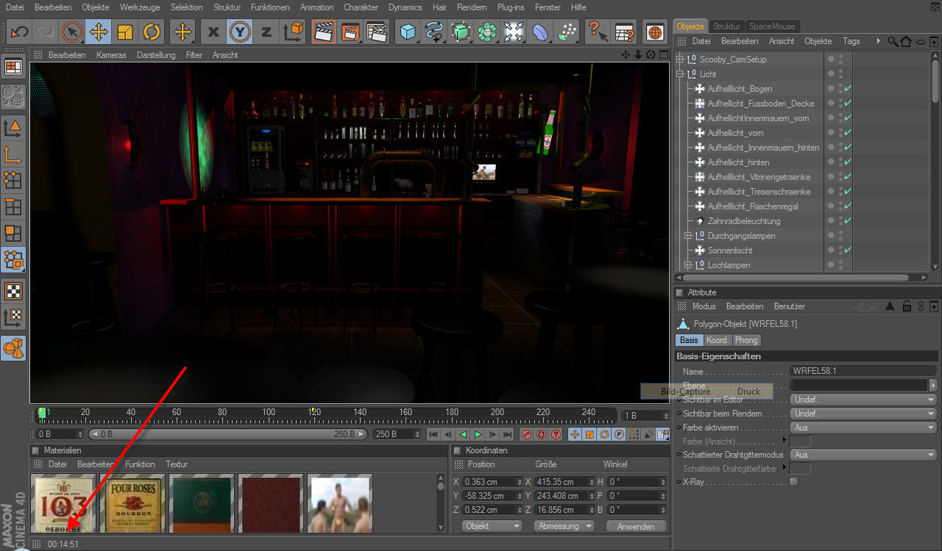
Task: Open the array modeling objects icon
Action: pos(487,32)
